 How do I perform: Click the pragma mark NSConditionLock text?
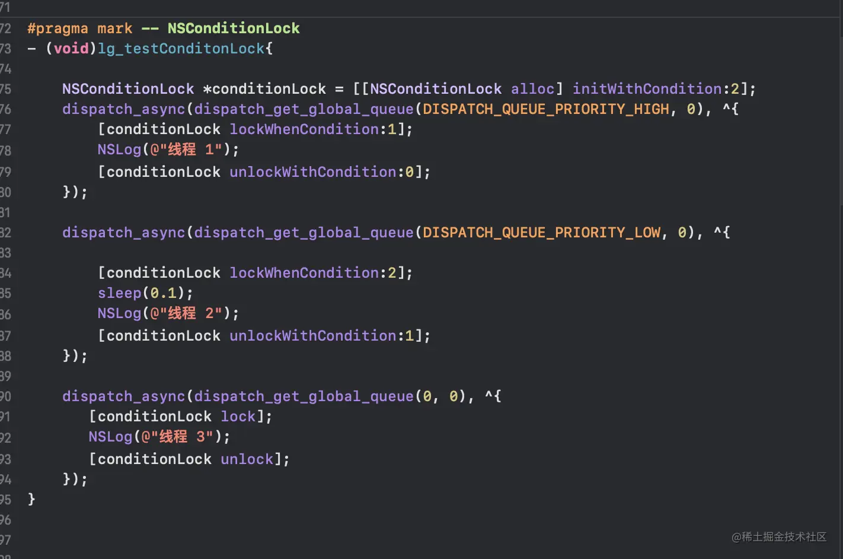click(164, 28)
